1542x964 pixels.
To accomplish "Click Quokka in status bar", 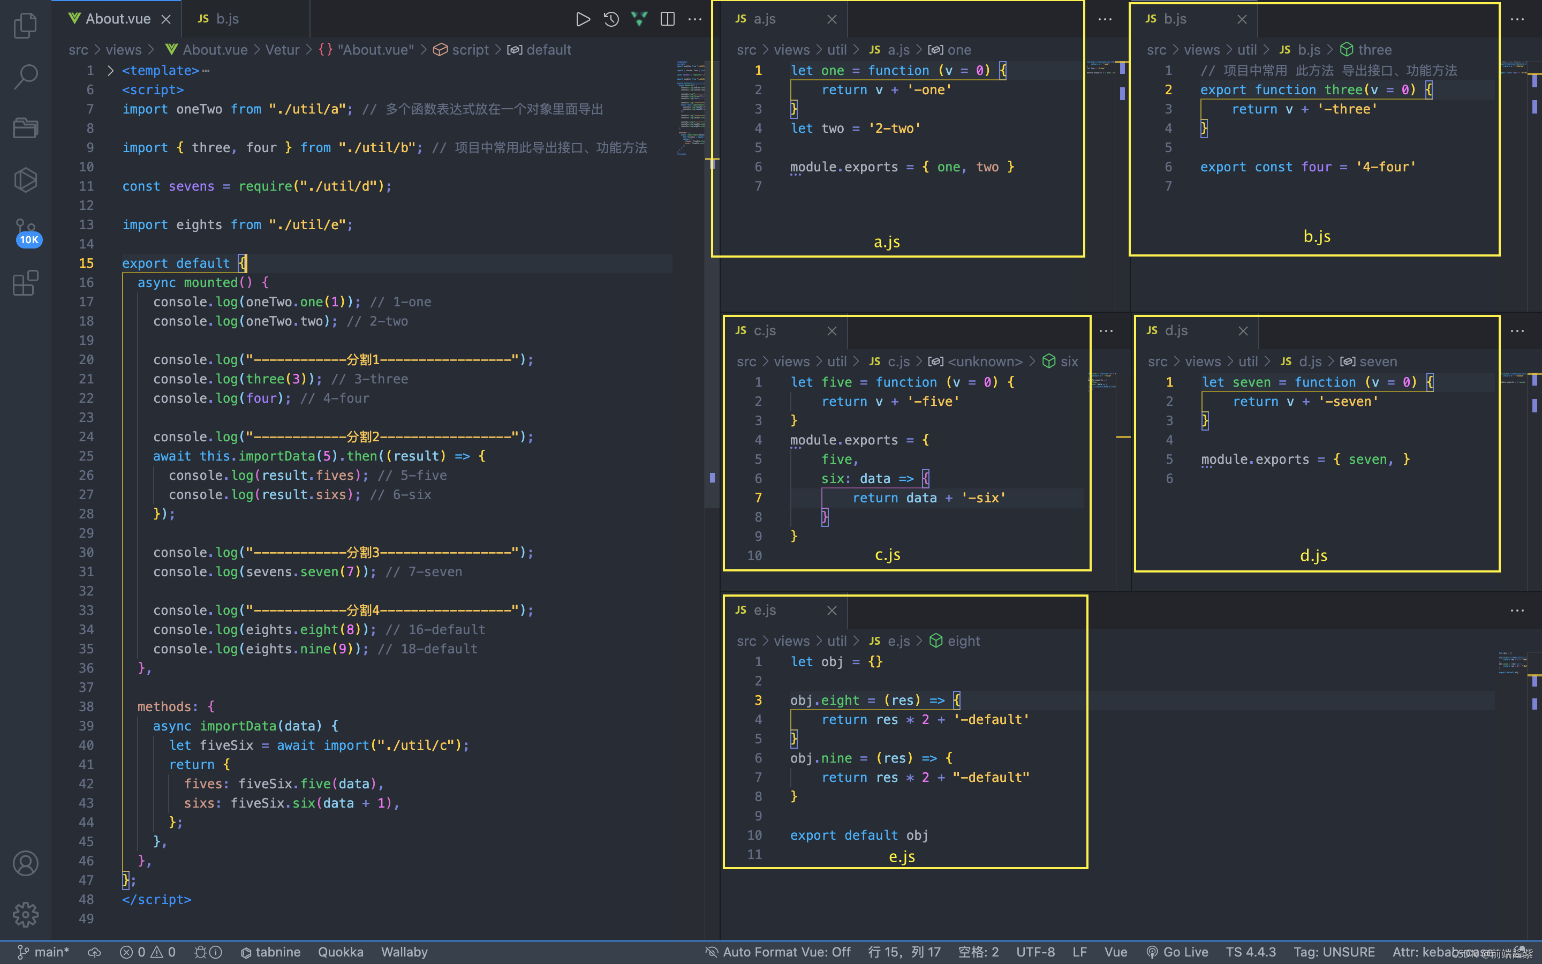I will tap(341, 952).
